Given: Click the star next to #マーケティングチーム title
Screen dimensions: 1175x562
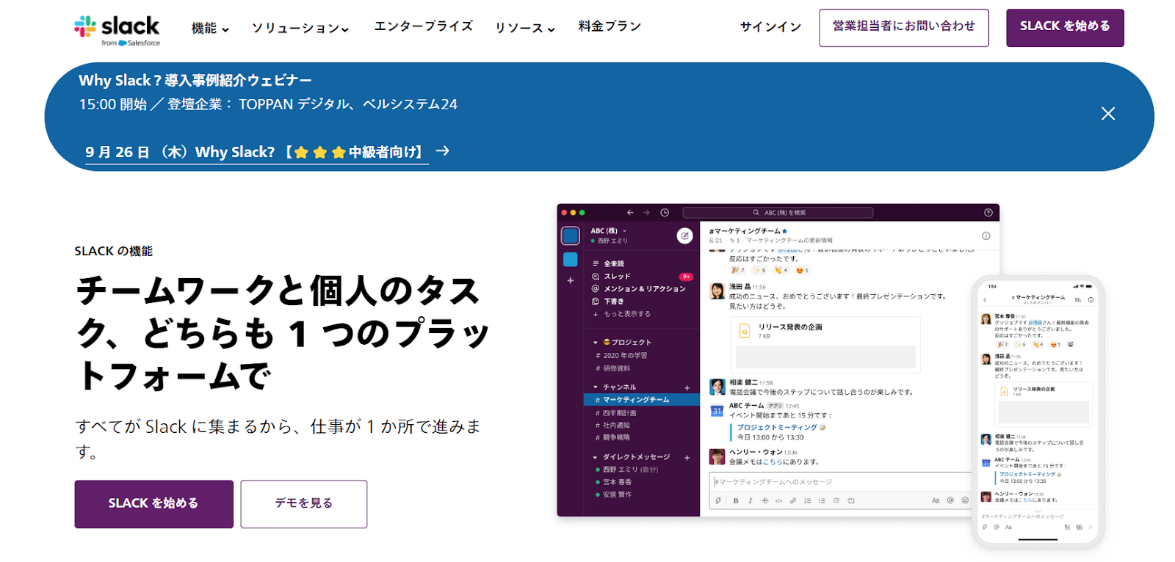Looking at the screenshot, I should pos(784,231).
